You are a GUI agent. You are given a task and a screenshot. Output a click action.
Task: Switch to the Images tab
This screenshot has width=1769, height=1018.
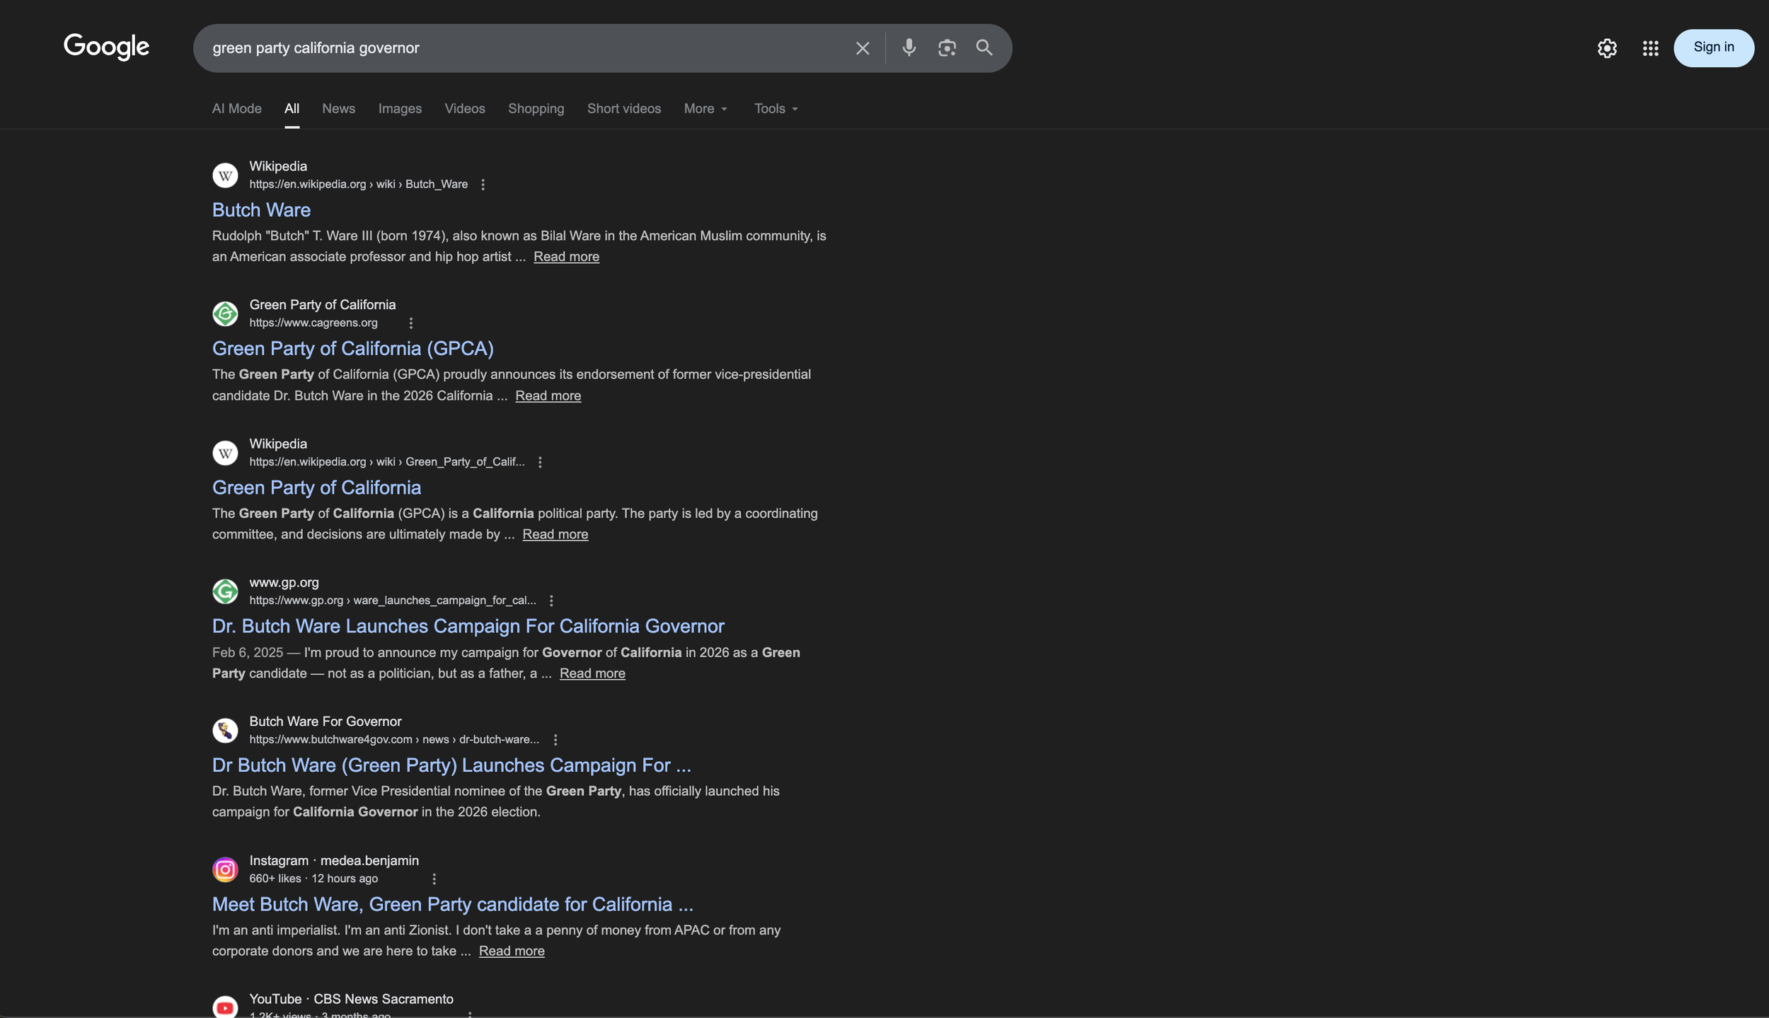pyautogui.click(x=399, y=109)
